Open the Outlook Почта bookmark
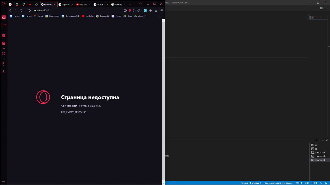Screen dimensions: 330x185 click(x=27, y=16)
